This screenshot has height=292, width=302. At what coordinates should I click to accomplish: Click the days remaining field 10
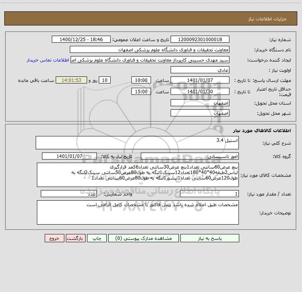point(105,80)
